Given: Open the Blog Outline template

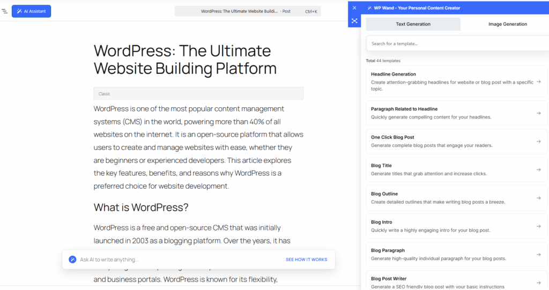Looking at the screenshot, I should coord(457,198).
